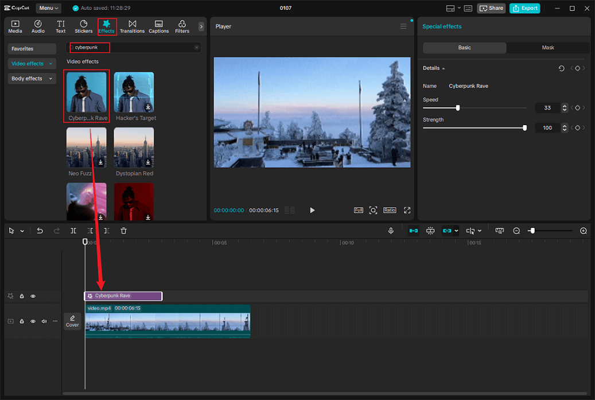Image resolution: width=595 pixels, height=400 pixels.
Task: Click the Undo icon in timeline toolbar
Action: click(40, 230)
